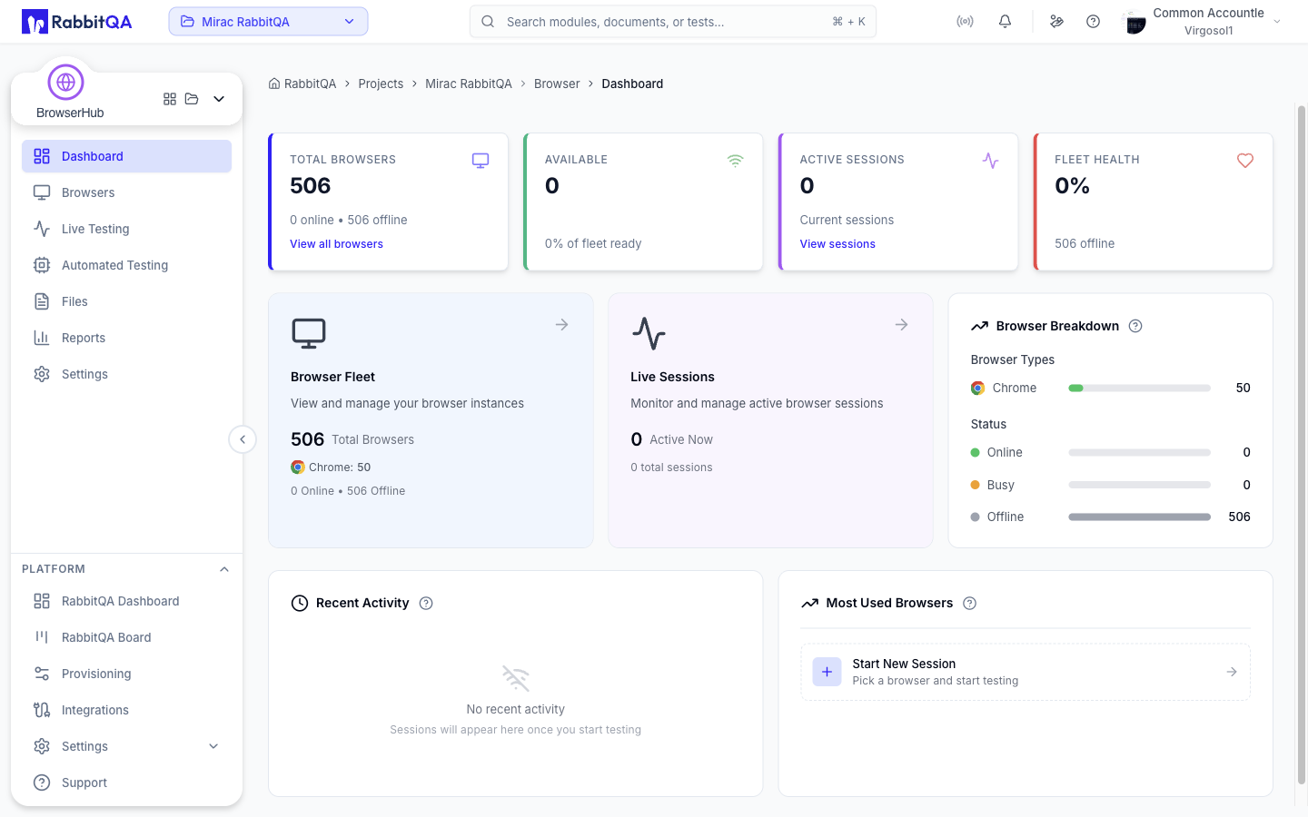
Task: Click the pulse icon on Active Sessions card
Action: coord(990,161)
